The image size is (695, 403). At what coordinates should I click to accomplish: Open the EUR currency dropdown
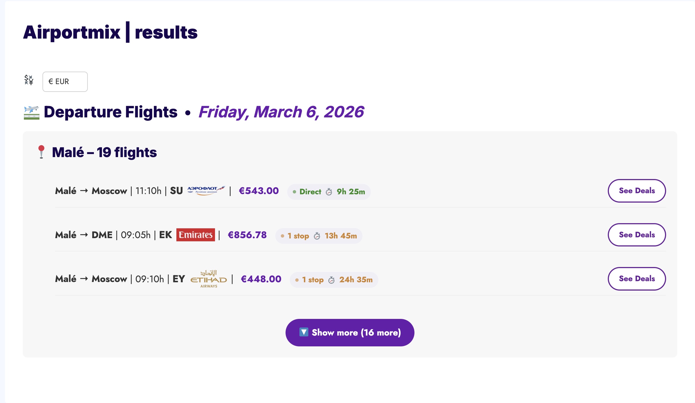65,82
